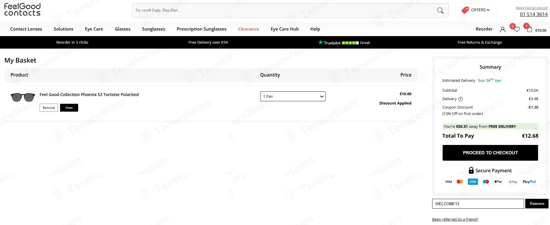Click the Visa payment icon
This screenshot has width=550, height=225.
448,182
